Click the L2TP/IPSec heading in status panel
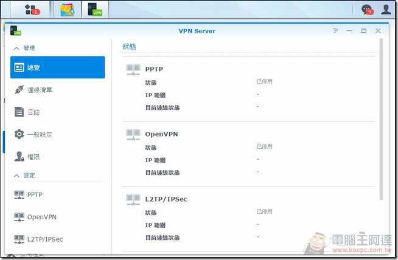Viewport: 398px width, 260px height. [x=166, y=199]
